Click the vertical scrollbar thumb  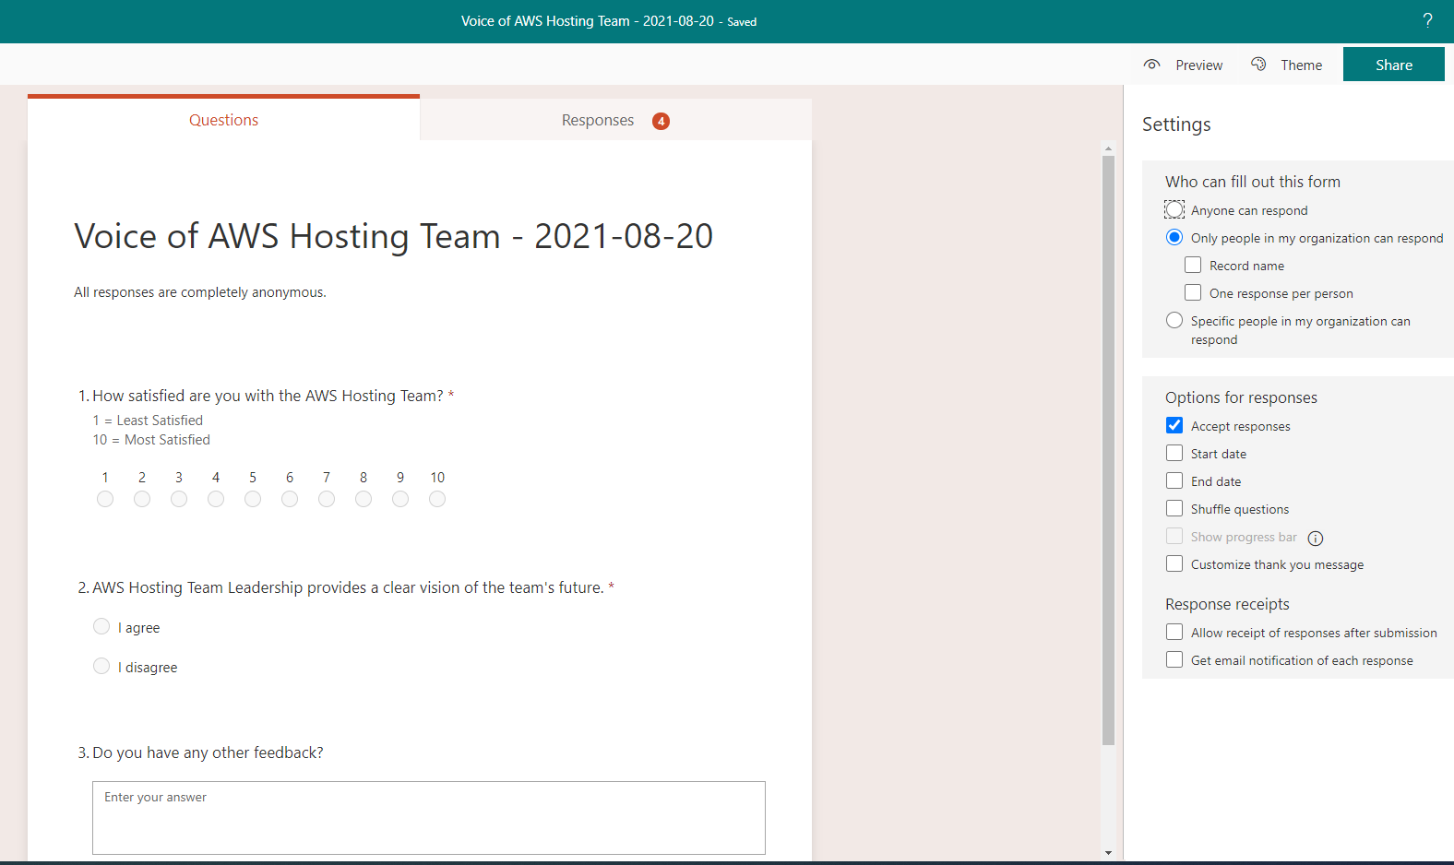pos(1108,450)
